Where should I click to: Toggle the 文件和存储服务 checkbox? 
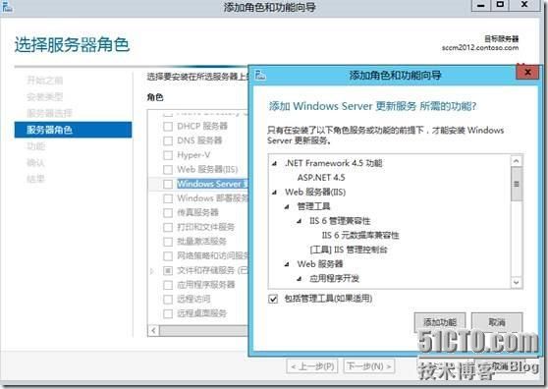point(168,270)
